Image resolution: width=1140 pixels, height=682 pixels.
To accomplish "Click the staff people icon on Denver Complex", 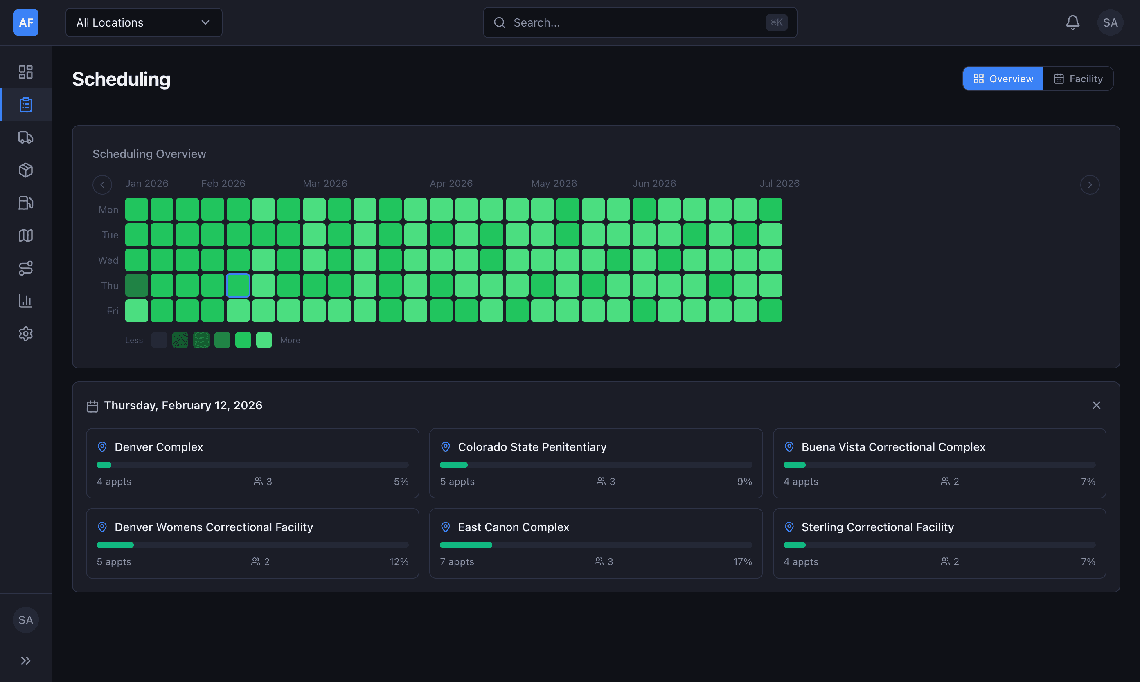I will (258, 481).
